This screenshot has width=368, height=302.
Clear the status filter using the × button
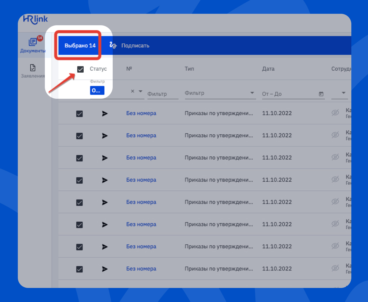click(132, 91)
